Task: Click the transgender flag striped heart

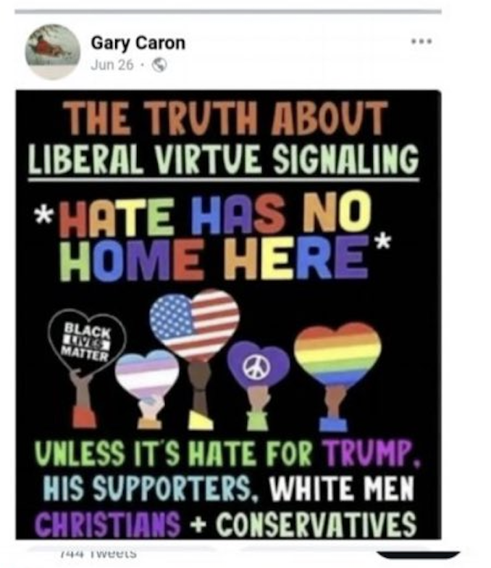Action: click(x=147, y=374)
